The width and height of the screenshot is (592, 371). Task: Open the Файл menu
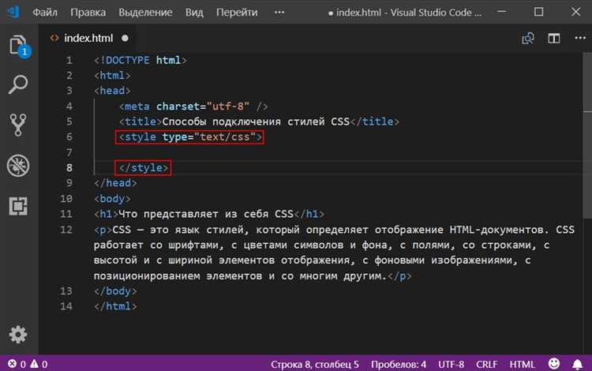[x=45, y=13]
